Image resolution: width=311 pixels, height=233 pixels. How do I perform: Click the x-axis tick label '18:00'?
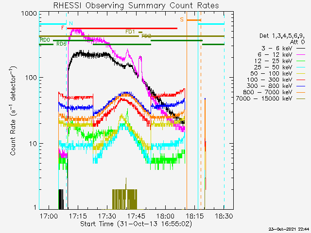click(x=165, y=216)
